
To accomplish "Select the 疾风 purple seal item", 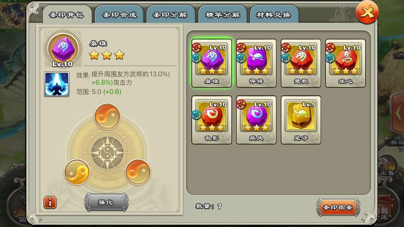I will pos(256,120).
